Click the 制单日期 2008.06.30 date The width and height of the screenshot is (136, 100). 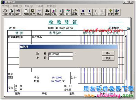(x=60, y=28)
